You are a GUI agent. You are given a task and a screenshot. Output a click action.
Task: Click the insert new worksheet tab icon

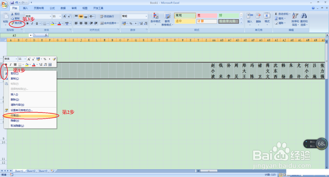tap(52, 171)
